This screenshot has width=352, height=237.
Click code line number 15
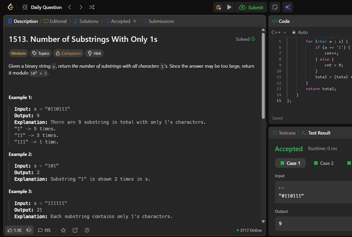(279, 100)
